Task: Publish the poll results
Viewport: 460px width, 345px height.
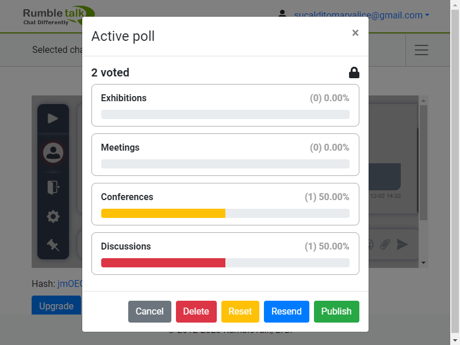Action: tap(336, 311)
